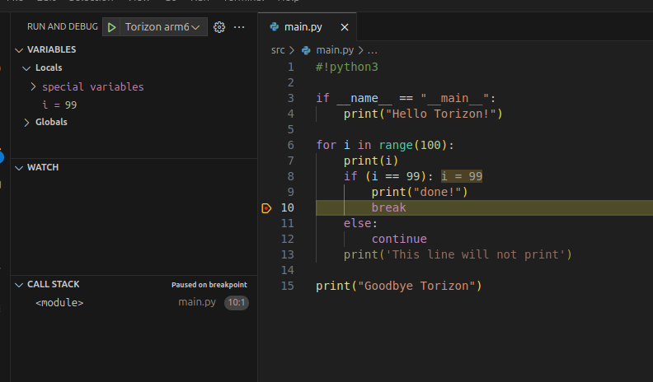This screenshot has width=653, height=382.
Task: Click the Python icon on the main.py tab
Action: click(274, 26)
